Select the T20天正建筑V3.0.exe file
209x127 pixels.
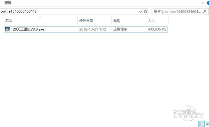point(86,29)
